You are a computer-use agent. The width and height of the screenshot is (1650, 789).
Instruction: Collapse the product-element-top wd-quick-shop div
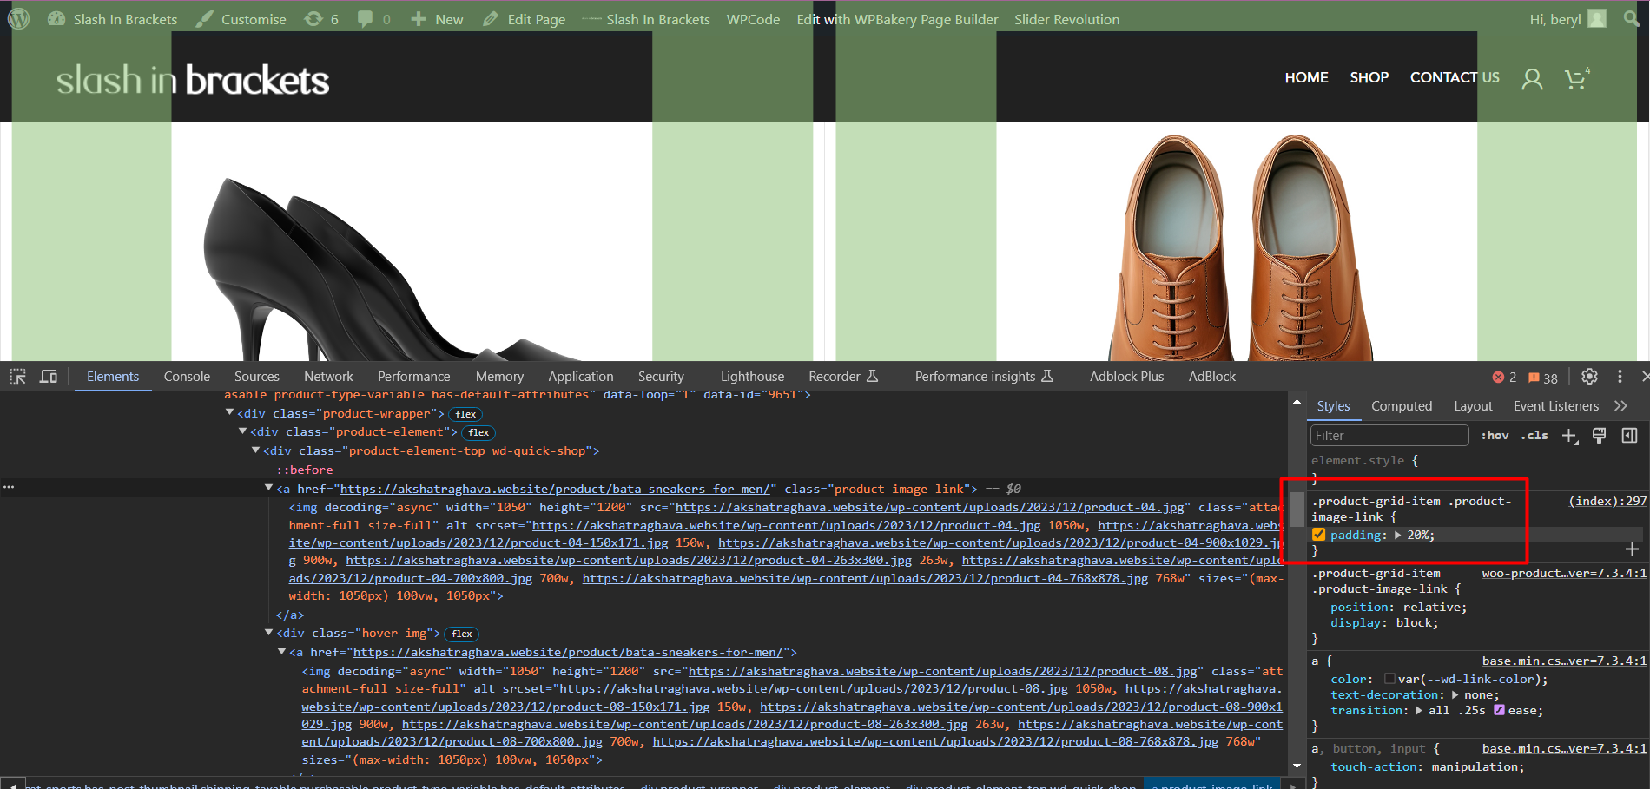(255, 450)
